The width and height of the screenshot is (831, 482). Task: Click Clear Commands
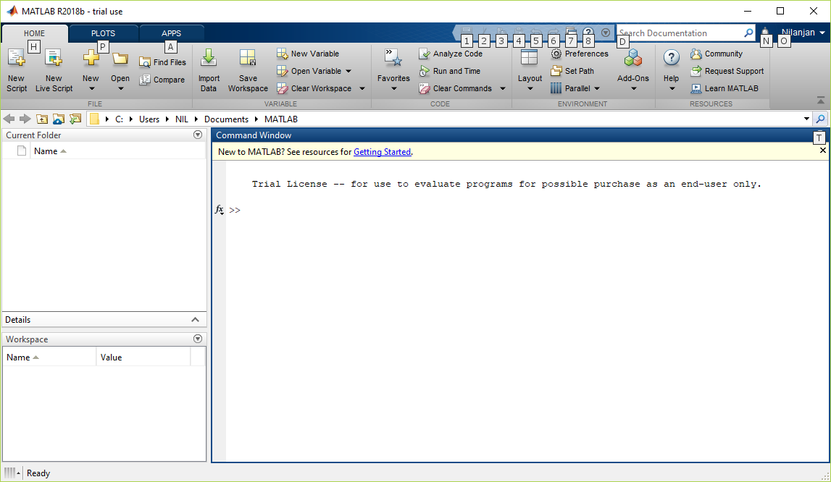point(455,88)
